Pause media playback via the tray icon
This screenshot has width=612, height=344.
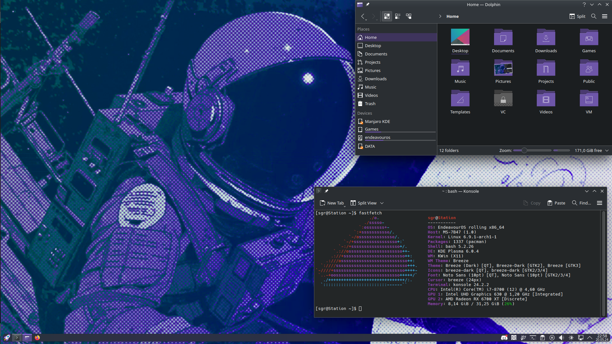point(552,338)
